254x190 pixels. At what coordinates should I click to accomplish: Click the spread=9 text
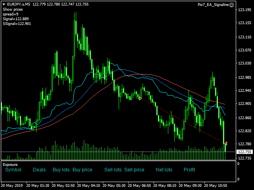click(11, 14)
